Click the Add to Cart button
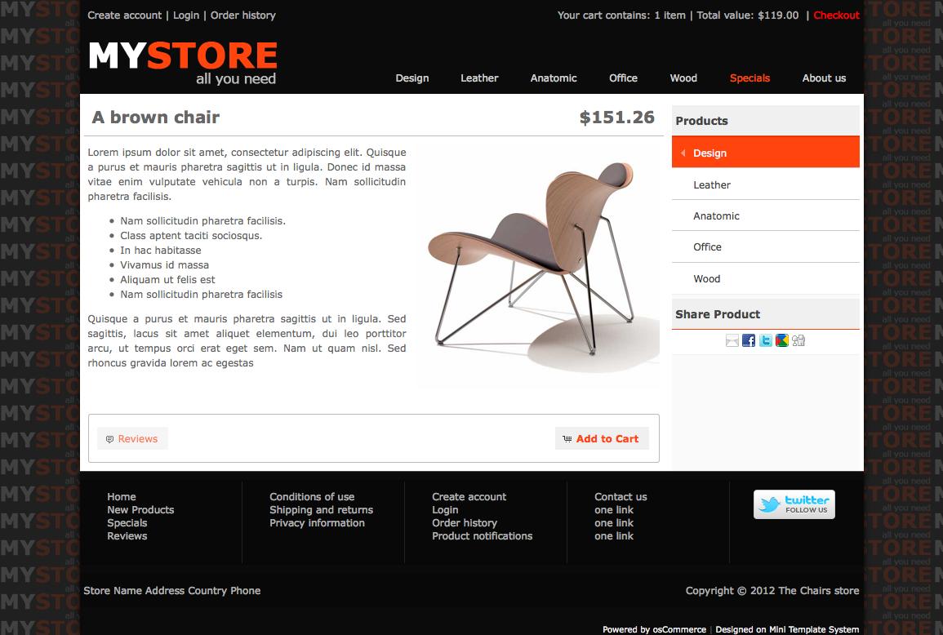 (x=602, y=439)
